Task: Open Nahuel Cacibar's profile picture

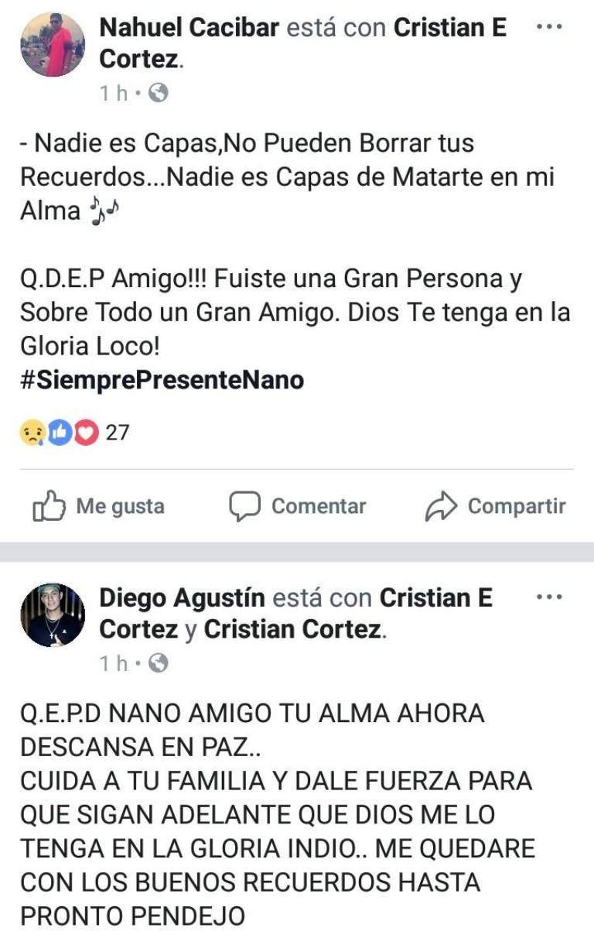Action: coord(53,45)
